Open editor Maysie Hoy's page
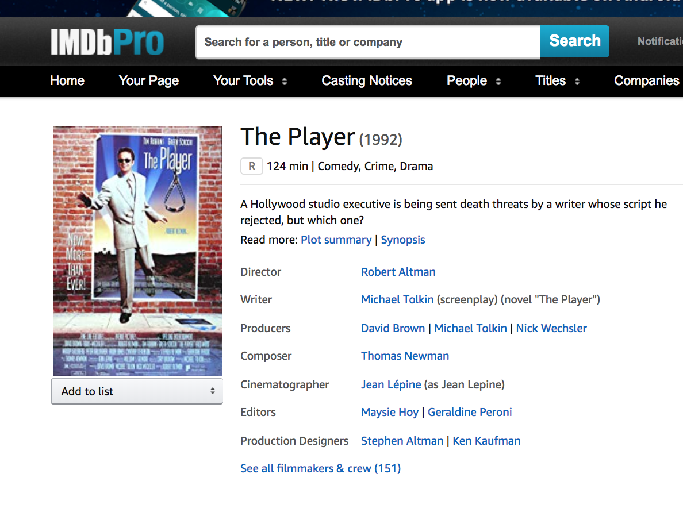This screenshot has width=683, height=516. coord(390,413)
